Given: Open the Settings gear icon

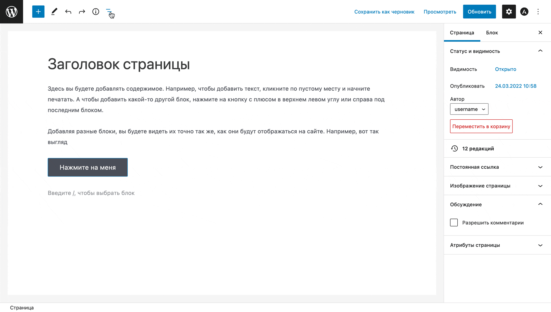Looking at the screenshot, I should tap(509, 12).
